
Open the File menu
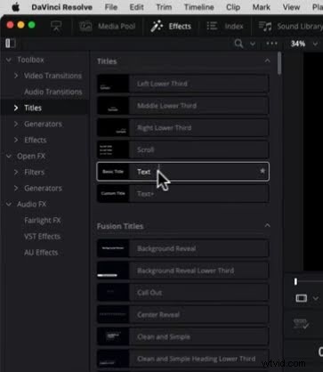pyautogui.click(x=111, y=7)
